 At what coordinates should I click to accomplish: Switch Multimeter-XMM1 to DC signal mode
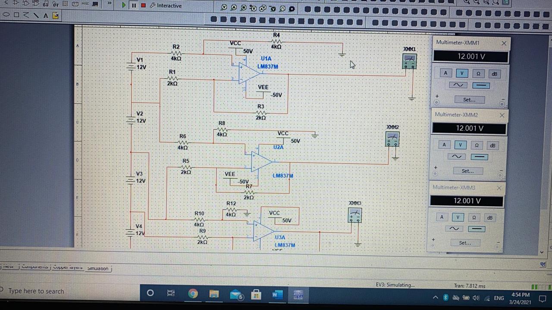[481, 85]
